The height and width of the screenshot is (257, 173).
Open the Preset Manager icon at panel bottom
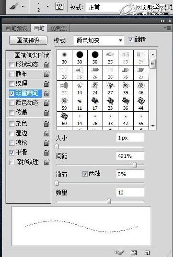click(134, 253)
